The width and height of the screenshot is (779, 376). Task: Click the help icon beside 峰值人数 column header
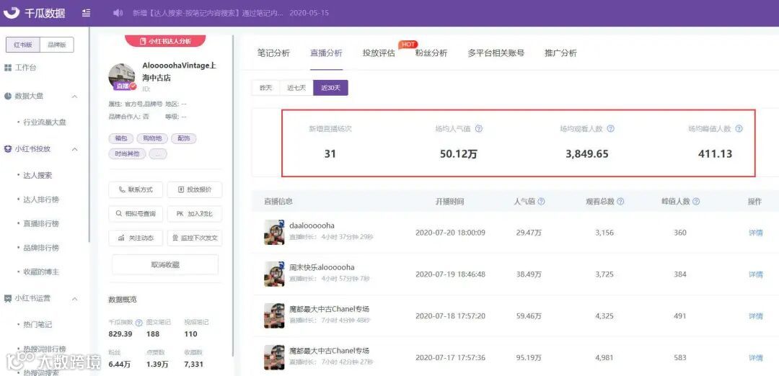[x=696, y=202]
